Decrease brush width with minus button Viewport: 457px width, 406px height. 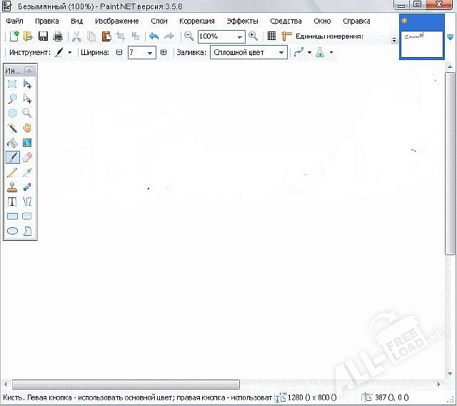(x=119, y=52)
